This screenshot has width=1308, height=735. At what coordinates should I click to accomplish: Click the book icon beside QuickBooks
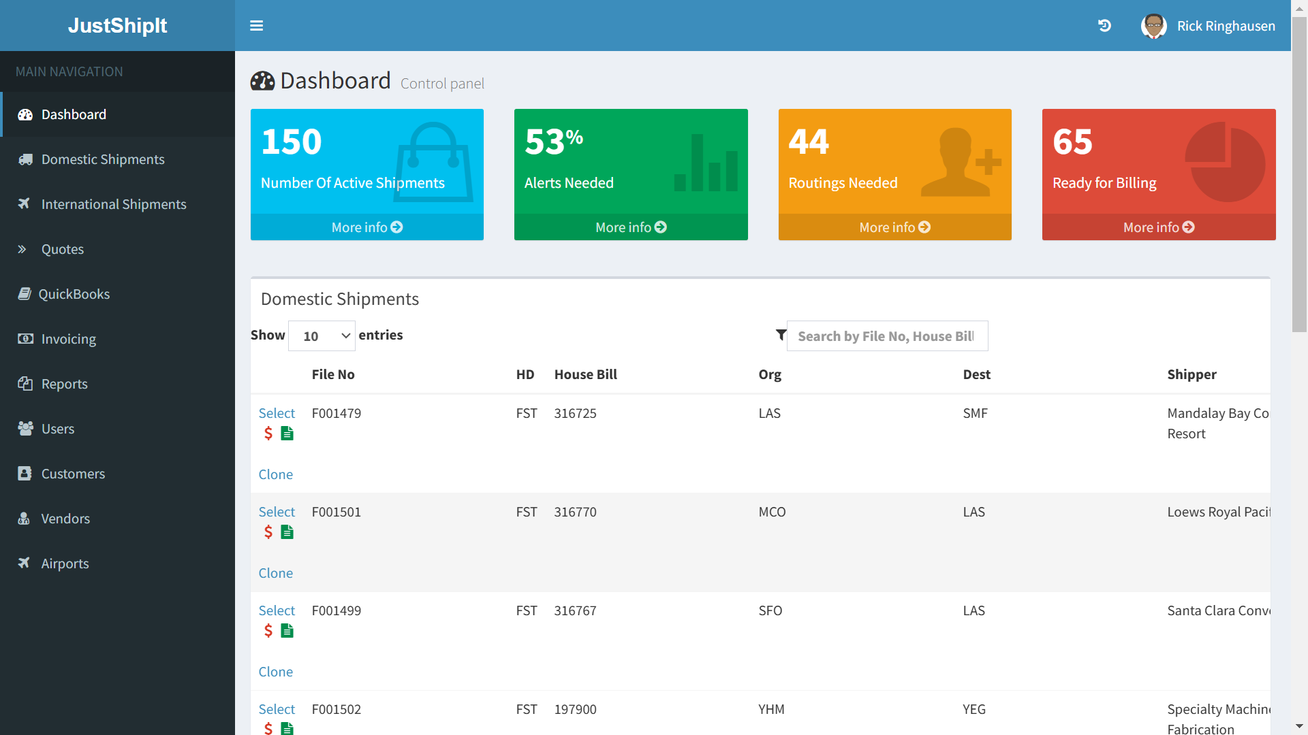[24, 293]
